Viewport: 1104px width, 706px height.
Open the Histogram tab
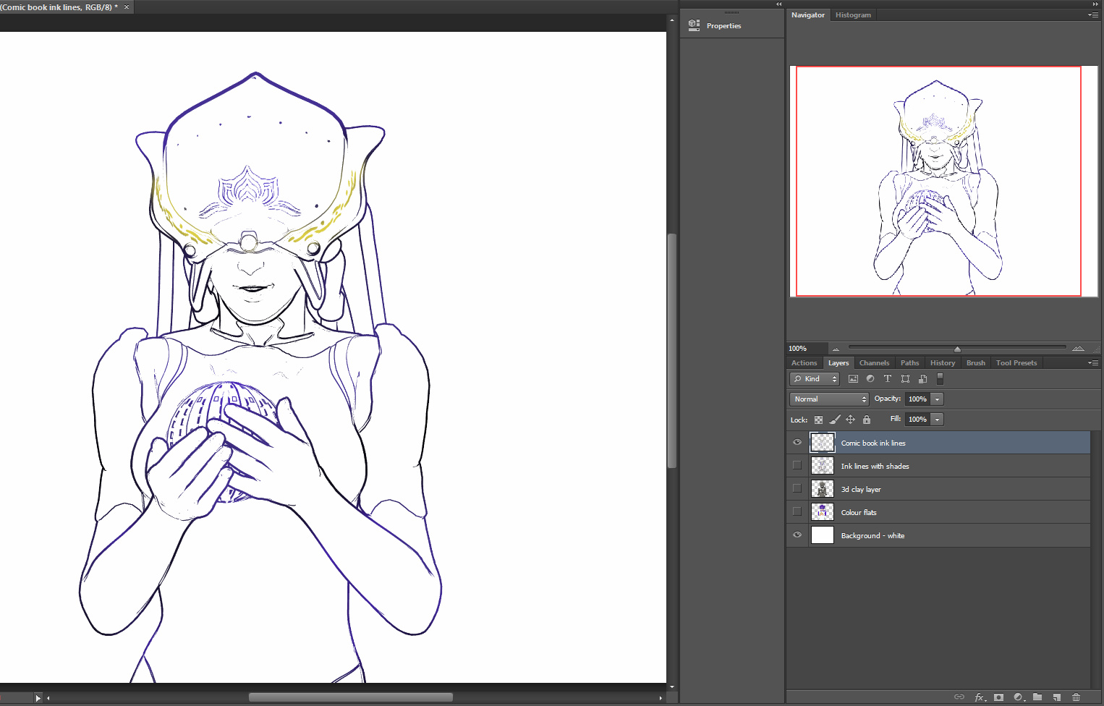coord(853,15)
